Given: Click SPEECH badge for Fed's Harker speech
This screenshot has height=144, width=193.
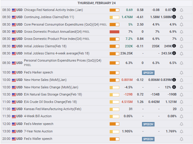Looking at the screenshot, I should coord(148,73).
